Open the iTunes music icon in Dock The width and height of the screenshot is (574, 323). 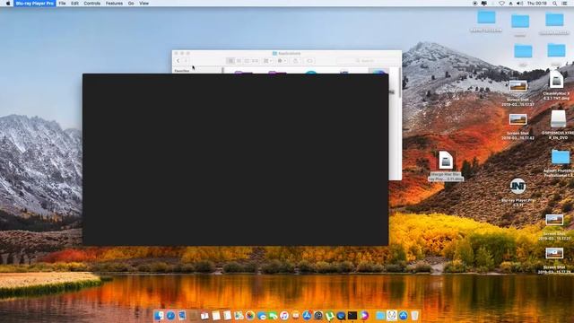click(x=284, y=315)
